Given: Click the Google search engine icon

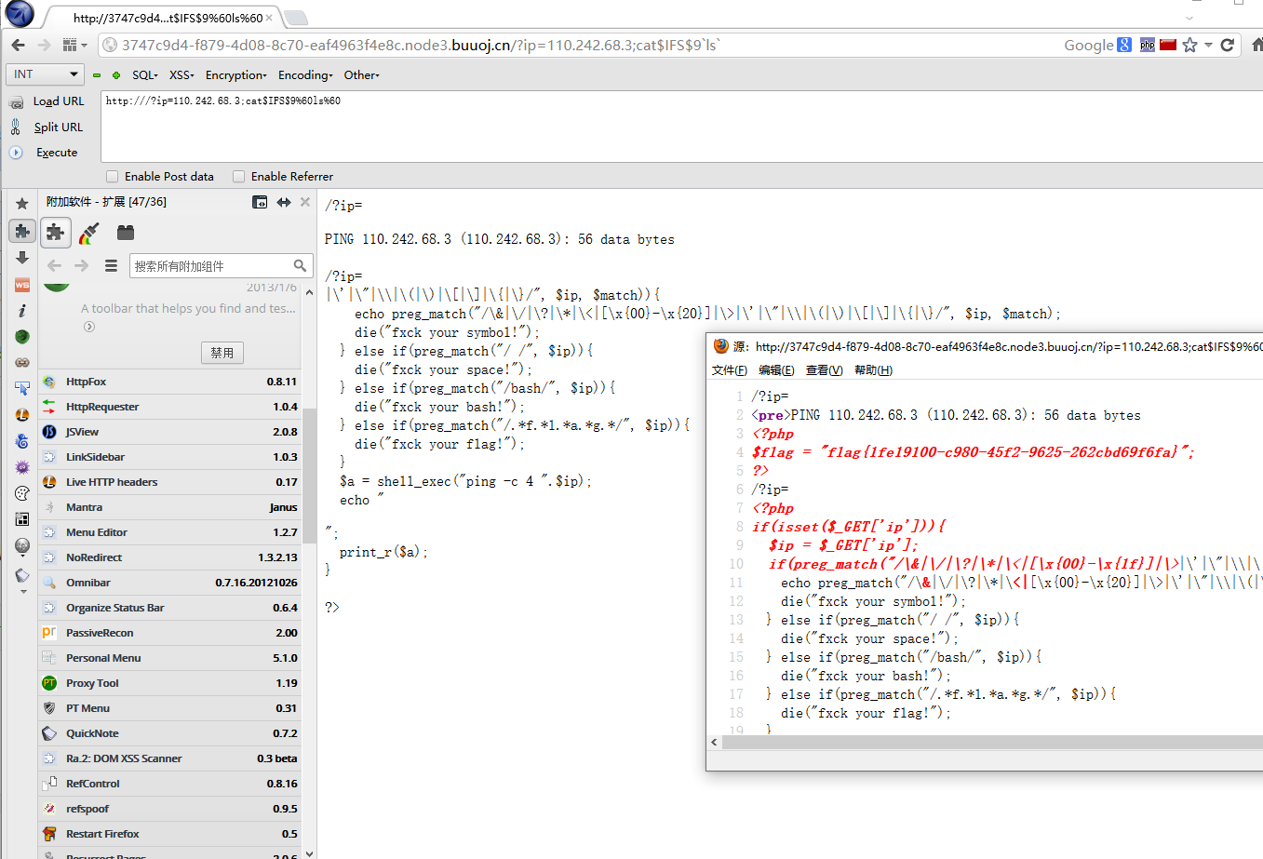Looking at the screenshot, I should pos(1124,45).
